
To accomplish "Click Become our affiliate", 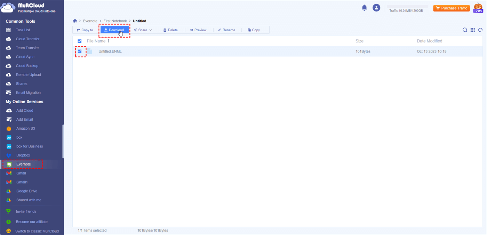I will click(31, 222).
